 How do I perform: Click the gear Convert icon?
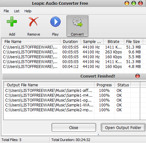click(78, 22)
